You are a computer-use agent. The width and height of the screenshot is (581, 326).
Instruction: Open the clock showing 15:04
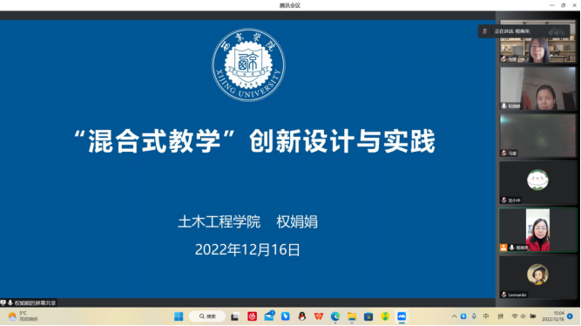pyautogui.click(x=553, y=316)
